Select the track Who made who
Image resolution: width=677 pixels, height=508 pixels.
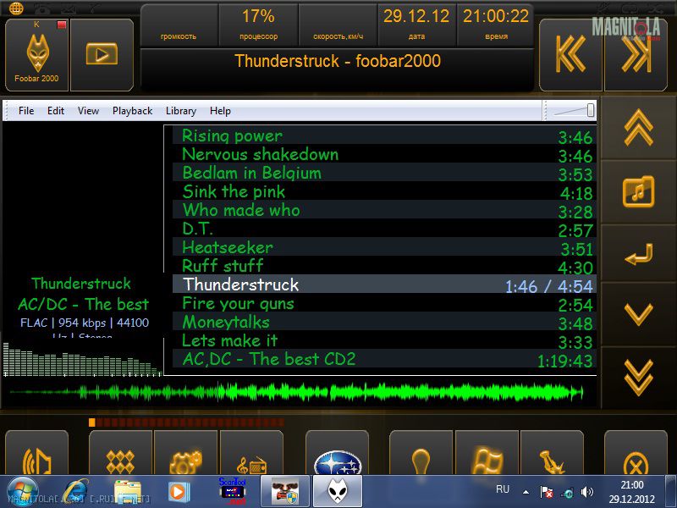[x=384, y=210]
